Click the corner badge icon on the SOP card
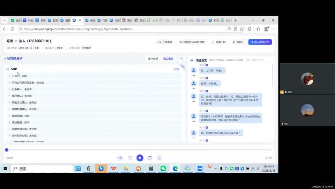 [183, 67]
